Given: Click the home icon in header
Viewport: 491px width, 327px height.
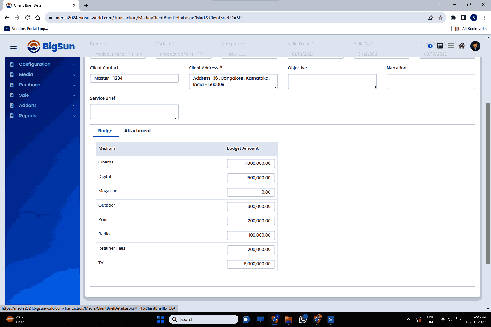Looking at the screenshot, I should click(x=462, y=46).
